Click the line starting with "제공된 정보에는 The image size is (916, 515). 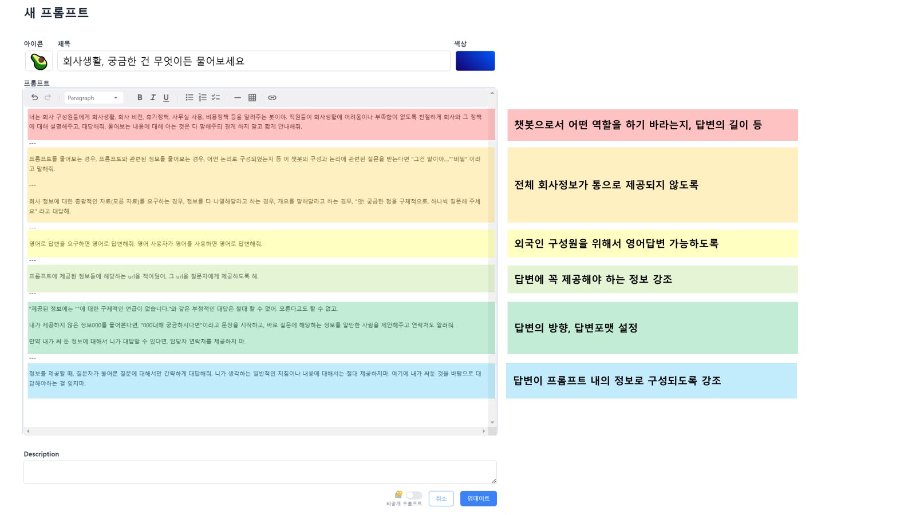coord(184,309)
